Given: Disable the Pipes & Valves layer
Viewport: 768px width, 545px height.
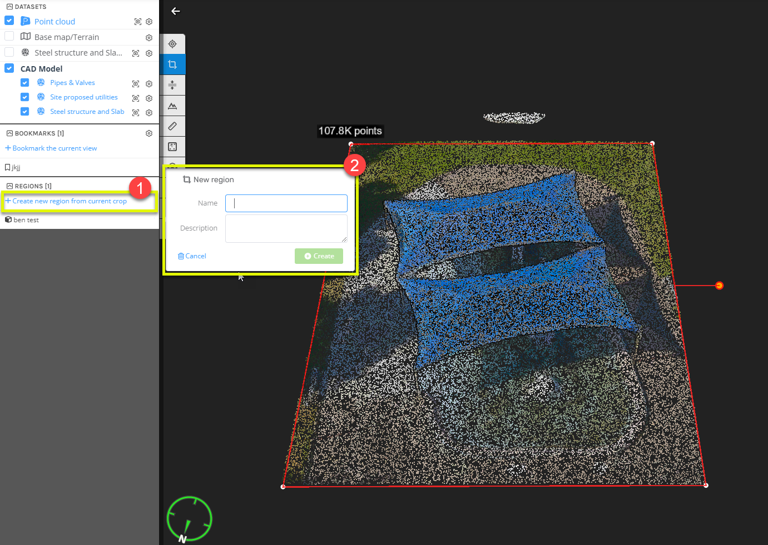Looking at the screenshot, I should coord(24,82).
